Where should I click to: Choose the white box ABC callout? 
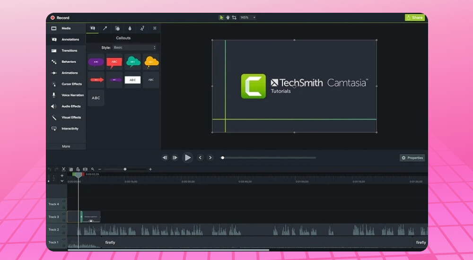click(133, 80)
